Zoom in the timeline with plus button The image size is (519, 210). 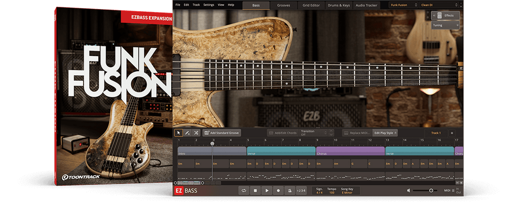tap(461, 183)
